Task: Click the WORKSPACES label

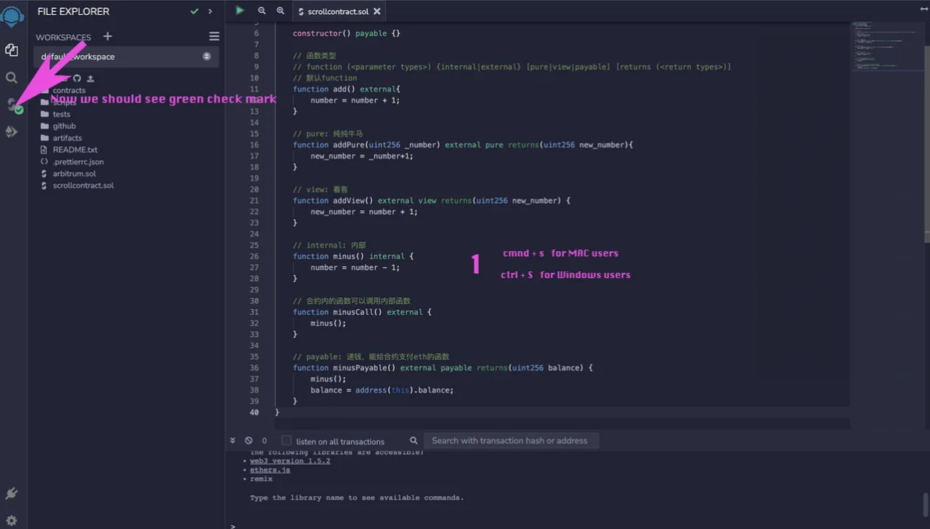Action: [63, 37]
